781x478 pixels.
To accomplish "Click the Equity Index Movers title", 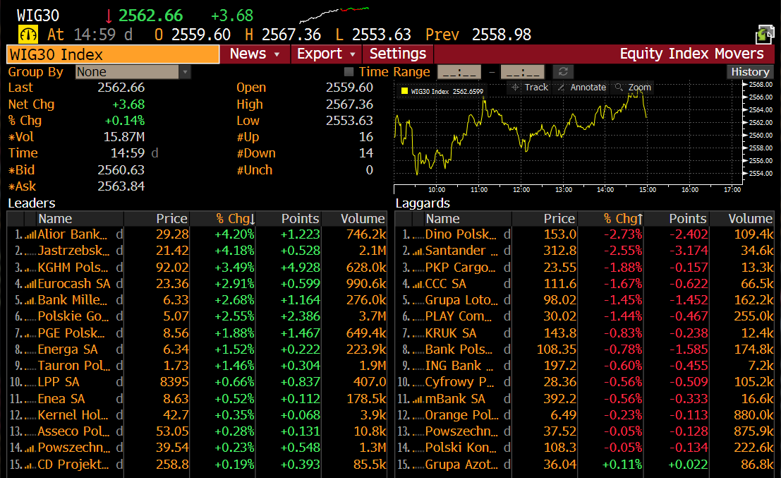I will point(691,54).
